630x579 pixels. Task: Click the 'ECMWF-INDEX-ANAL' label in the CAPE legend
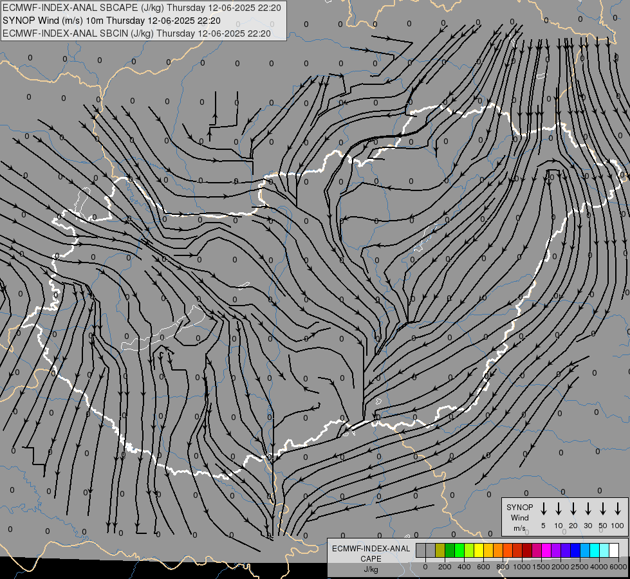[371, 549]
